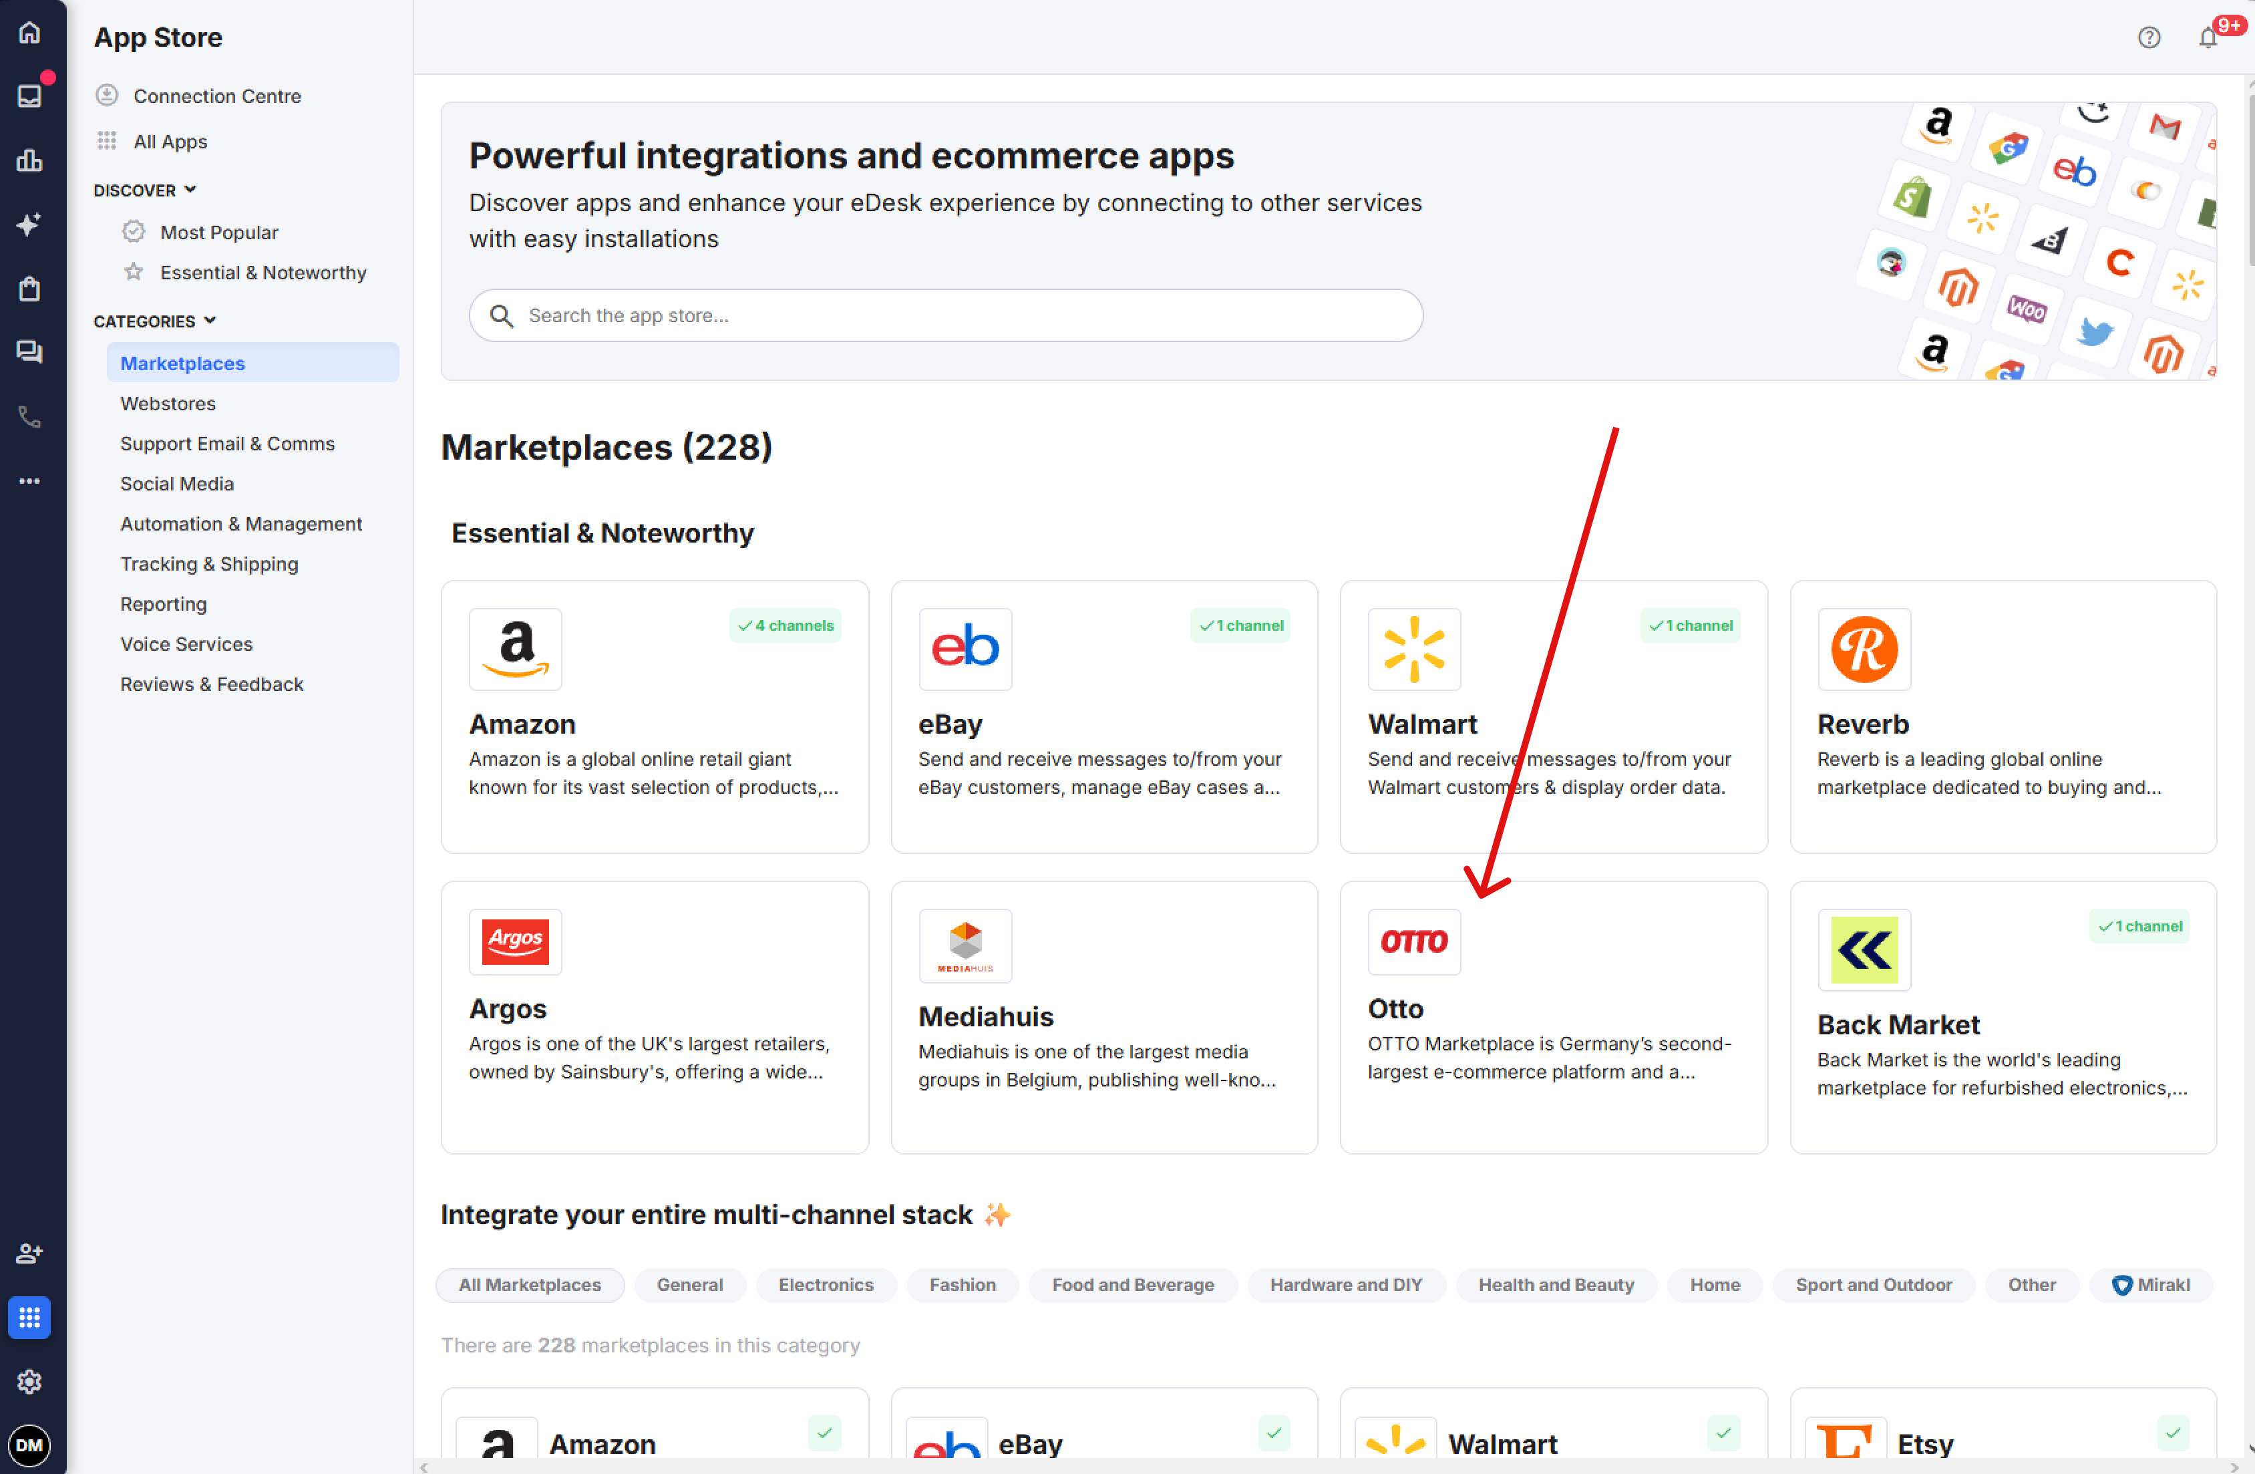
Task: Select the Reporting category
Action: click(x=163, y=604)
